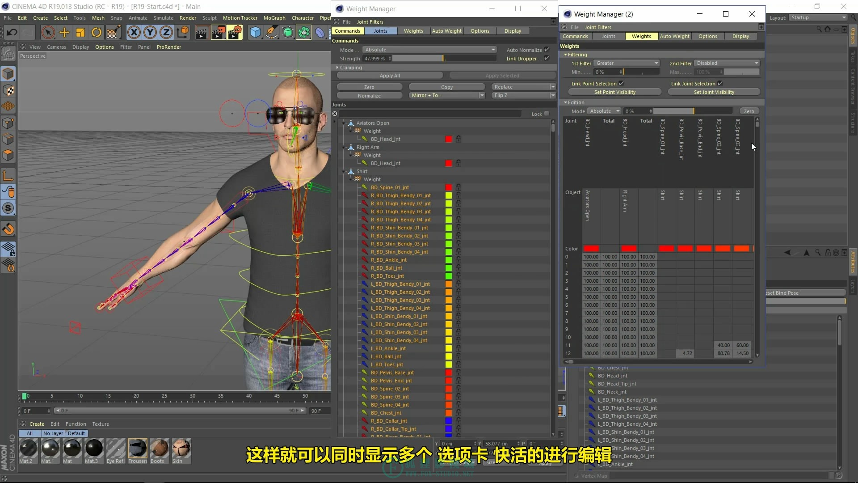Expand the Clamping section
Viewport: 858px width, 483px height.
[x=337, y=68]
